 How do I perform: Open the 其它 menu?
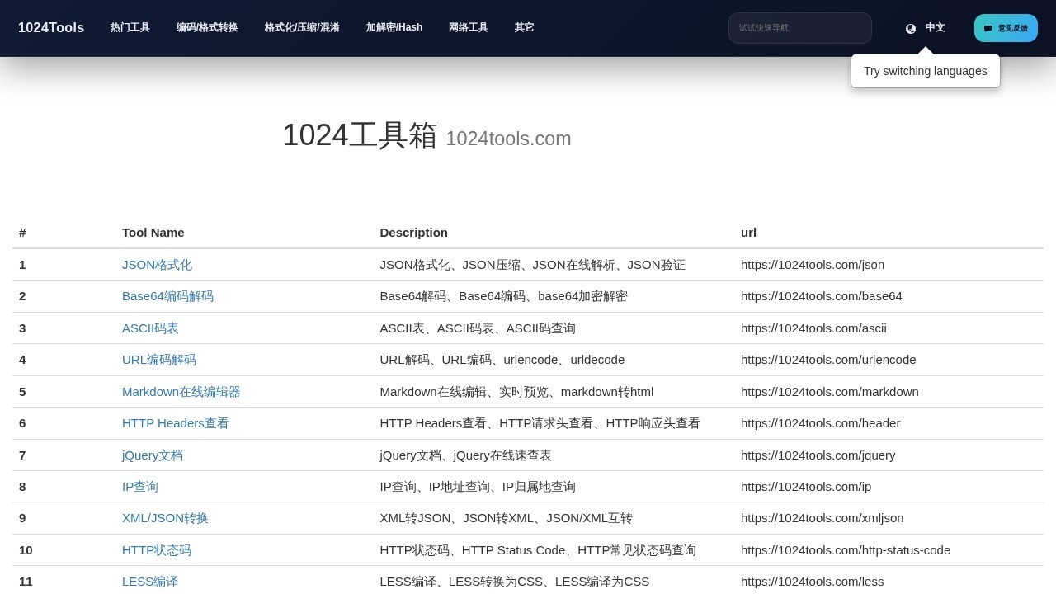(524, 27)
